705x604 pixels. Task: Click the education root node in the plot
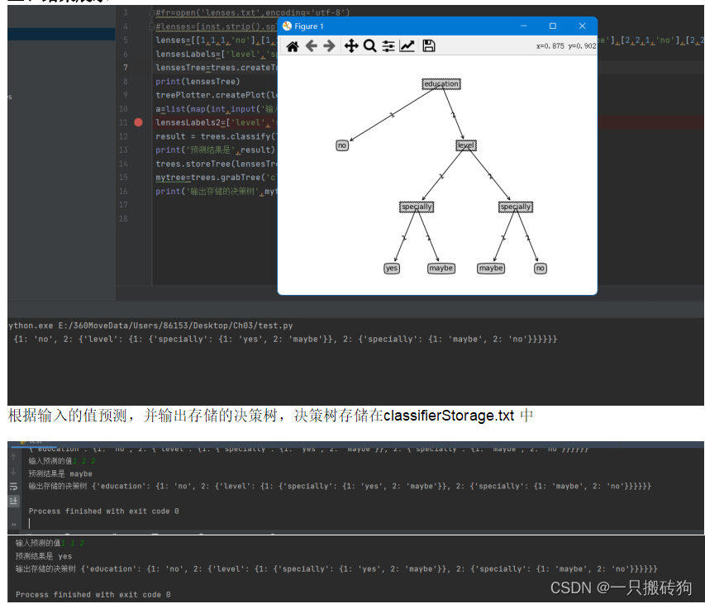[441, 83]
